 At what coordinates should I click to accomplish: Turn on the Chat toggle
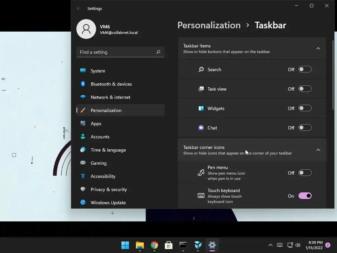pyautogui.click(x=305, y=128)
